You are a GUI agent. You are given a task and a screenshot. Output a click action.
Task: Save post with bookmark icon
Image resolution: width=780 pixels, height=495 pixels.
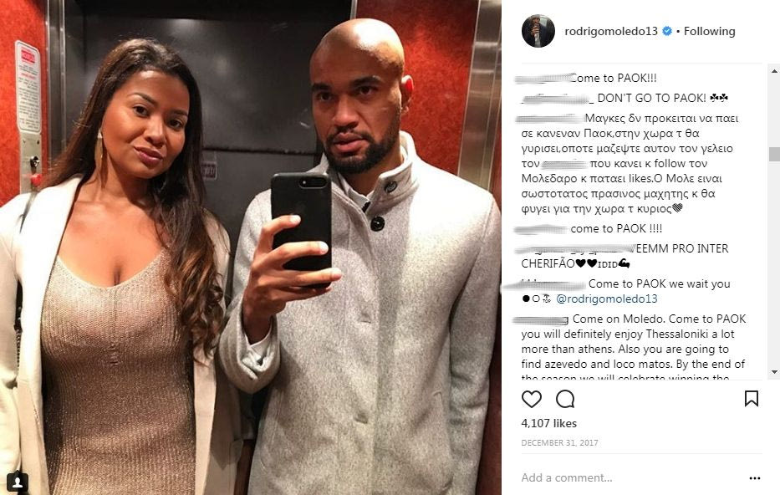click(x=751, y=399)
